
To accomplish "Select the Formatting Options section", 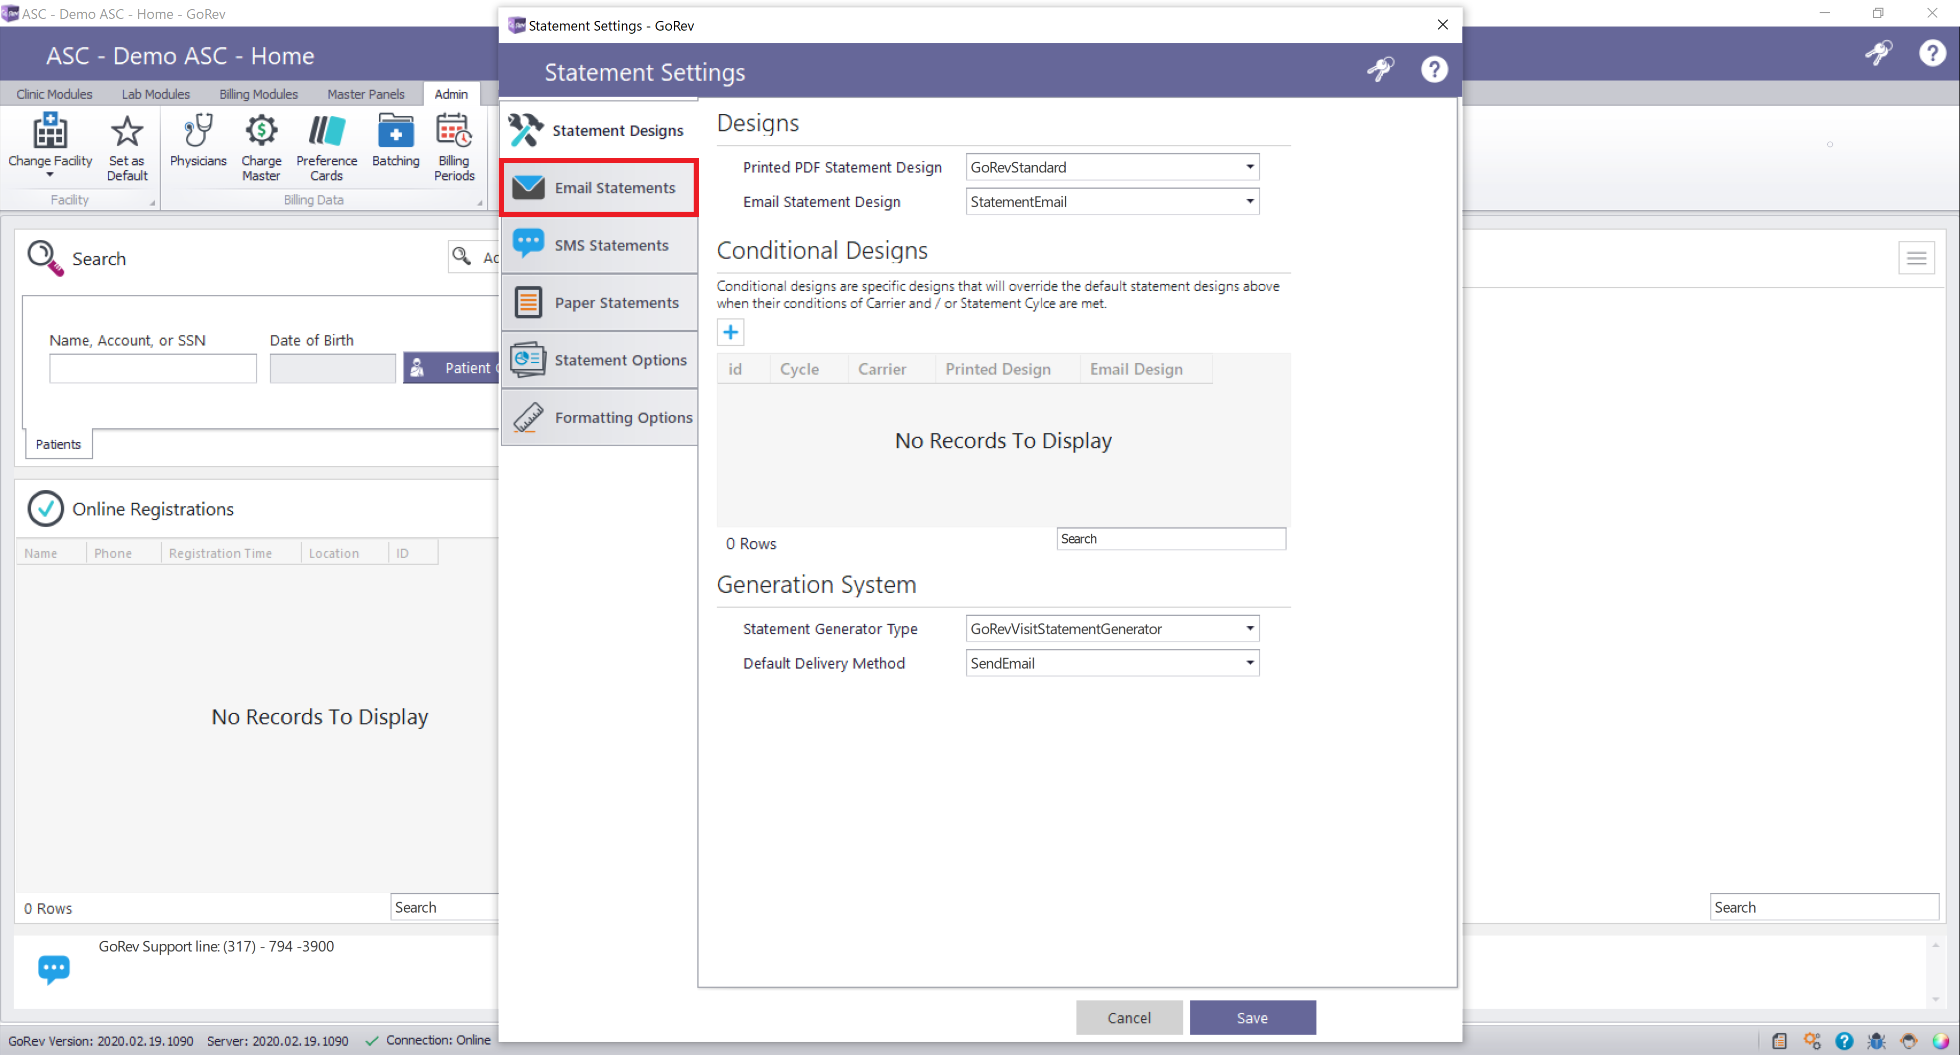I will (x=600, y=418).
